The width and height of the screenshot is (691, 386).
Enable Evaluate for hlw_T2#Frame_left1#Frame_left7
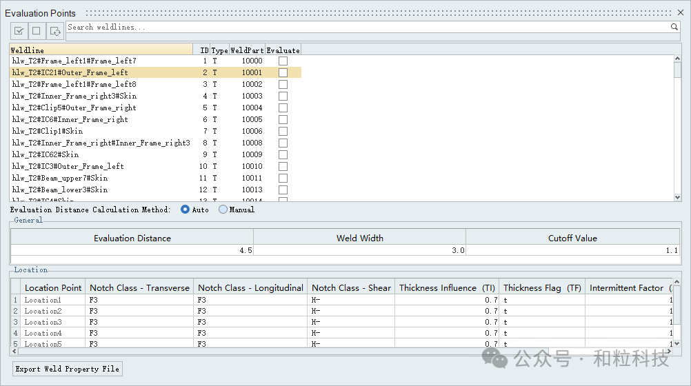(x=283, y=61)
